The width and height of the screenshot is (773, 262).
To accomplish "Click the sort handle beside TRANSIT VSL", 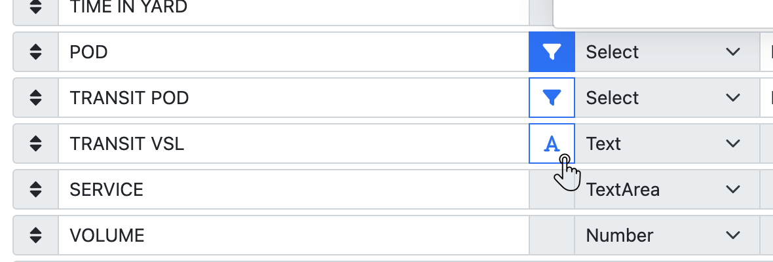I will click(x=36, y=143).
